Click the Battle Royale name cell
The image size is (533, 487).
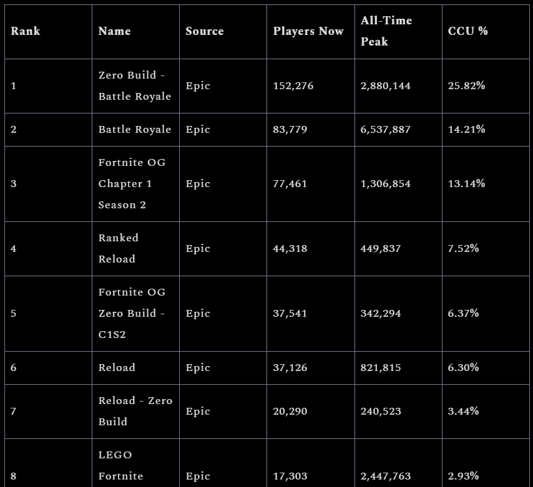[x=135, y=130]
